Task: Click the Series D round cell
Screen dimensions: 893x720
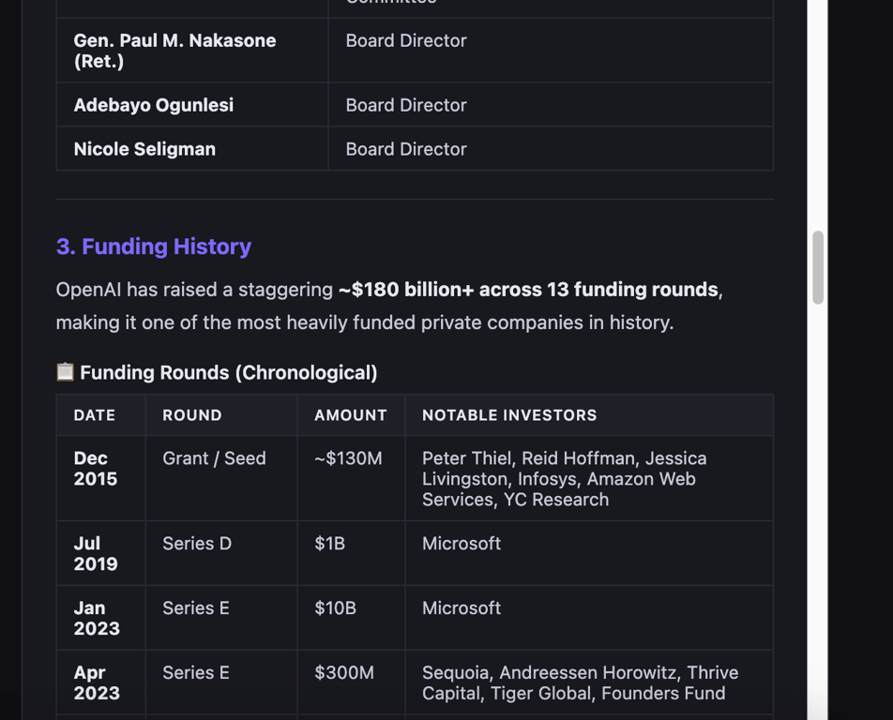Action: click(x=221, y=553)
